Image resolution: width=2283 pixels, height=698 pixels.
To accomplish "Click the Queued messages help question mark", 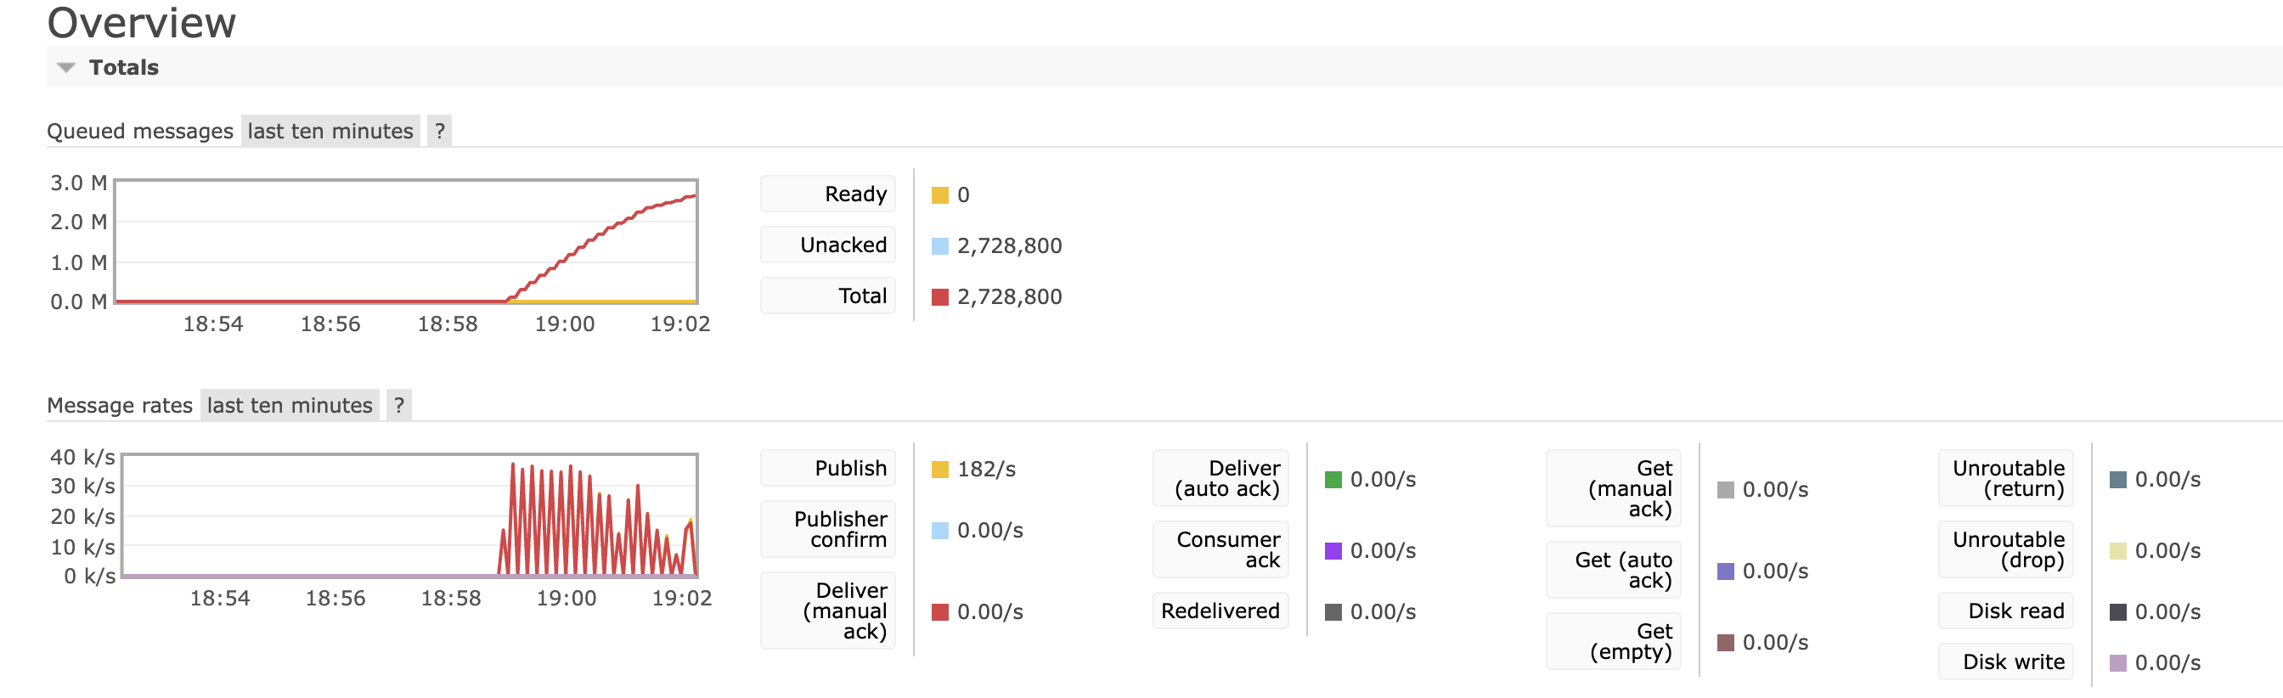I will (x=439, y=131).
